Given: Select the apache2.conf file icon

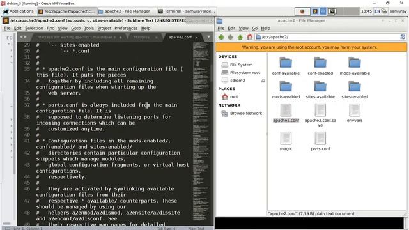Looking at the screenshot, I should [286, 110].
